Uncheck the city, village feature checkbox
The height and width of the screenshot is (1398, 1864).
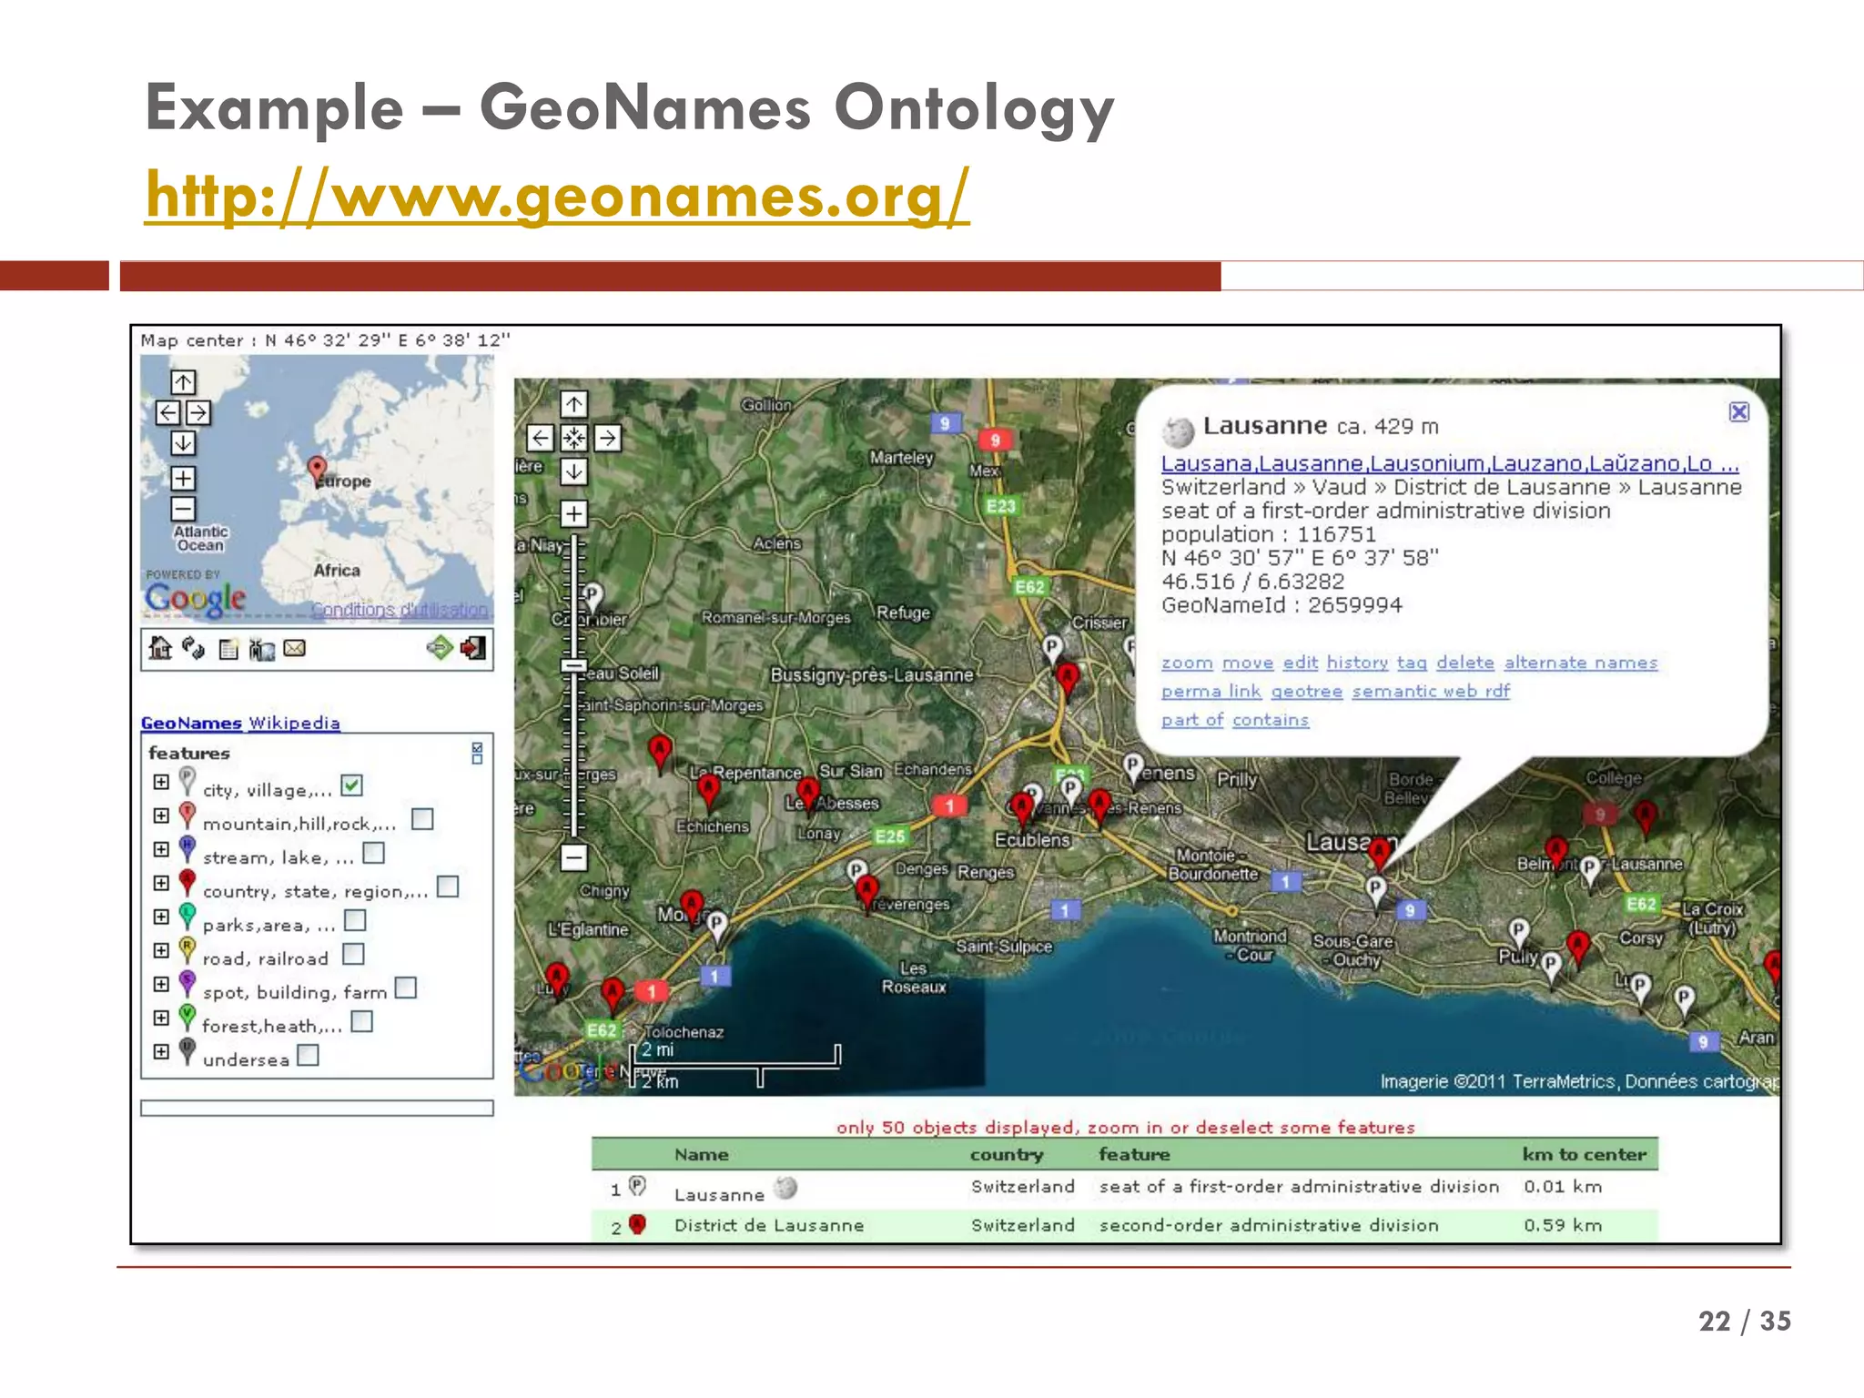pyautogui.click(x=352, y=785)
